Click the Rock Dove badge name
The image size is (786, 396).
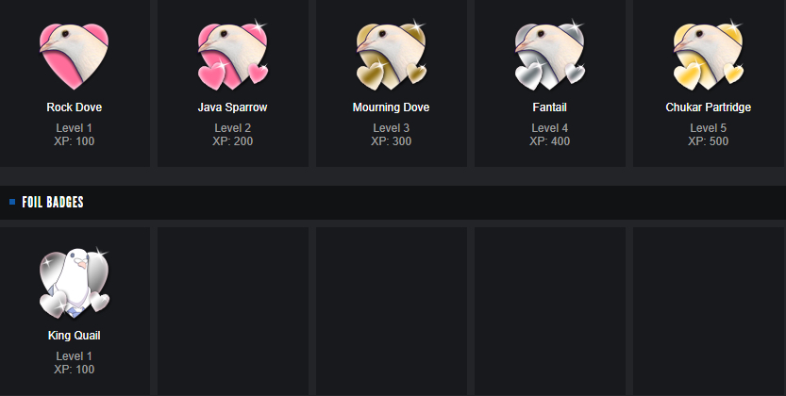75,107
